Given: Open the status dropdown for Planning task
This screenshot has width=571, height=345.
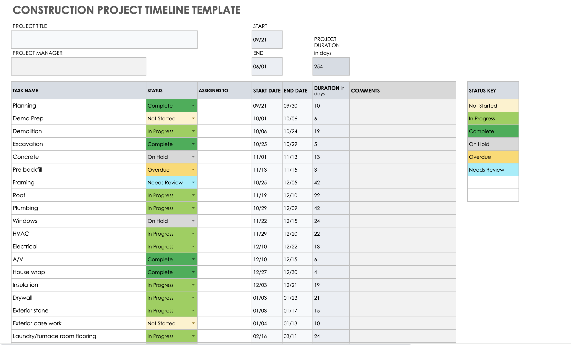Looking at the screenshot, I should (x=193, y=106).
